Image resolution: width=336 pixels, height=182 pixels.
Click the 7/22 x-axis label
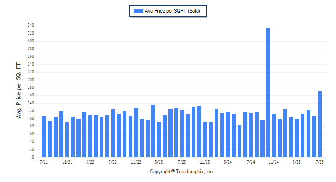[113, 162]
